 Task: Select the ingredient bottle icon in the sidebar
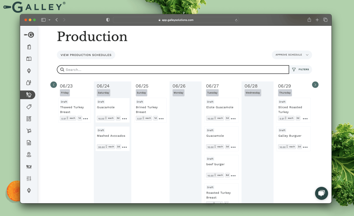point(29,82)
